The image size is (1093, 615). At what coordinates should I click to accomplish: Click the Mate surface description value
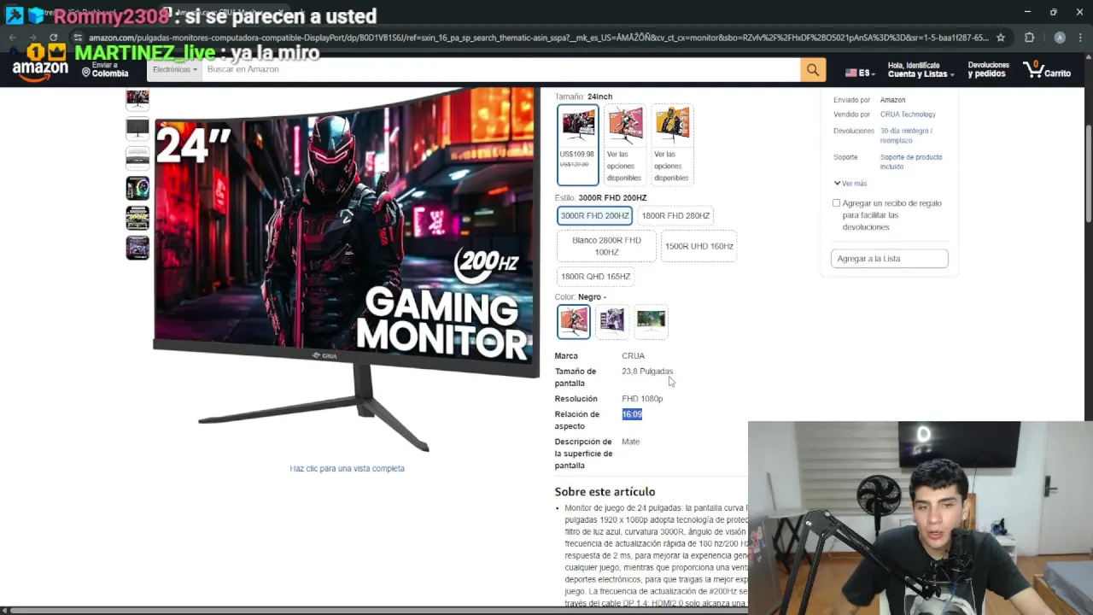click(x=631, y=442)
